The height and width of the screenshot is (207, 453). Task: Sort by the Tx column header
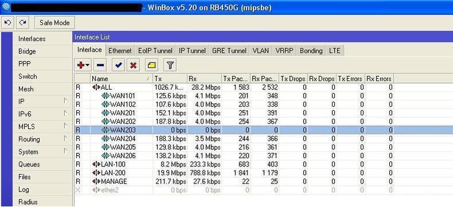tap(170, 78)
